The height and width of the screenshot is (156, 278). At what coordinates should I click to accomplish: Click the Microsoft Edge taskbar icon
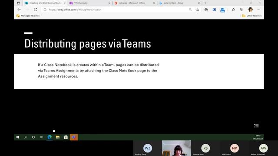click(50, 137)
